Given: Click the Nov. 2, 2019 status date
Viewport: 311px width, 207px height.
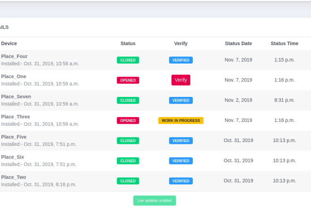Looking at the screenshot, I should coord(238,100).
